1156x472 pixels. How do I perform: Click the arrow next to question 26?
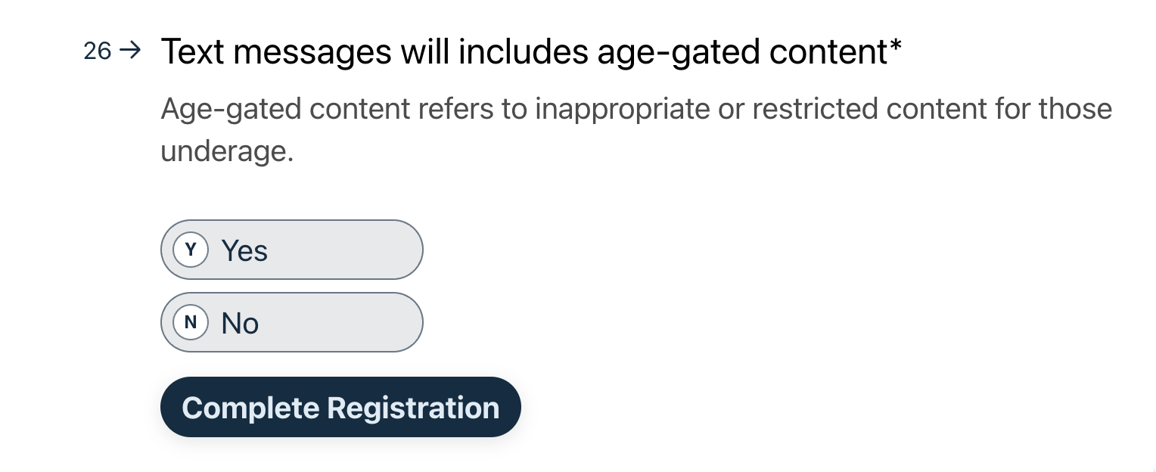130,51
